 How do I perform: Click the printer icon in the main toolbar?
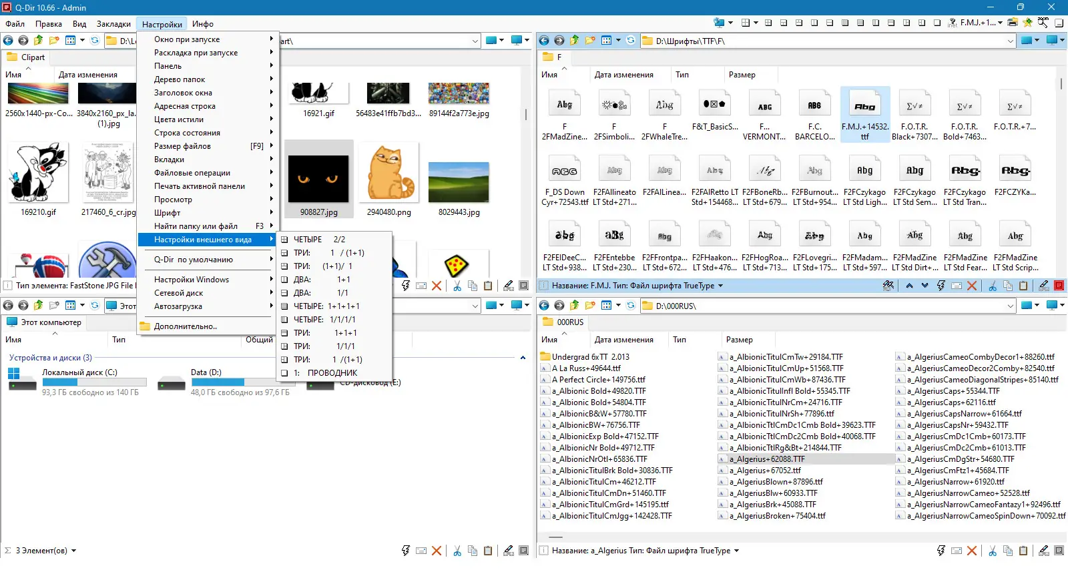click(x=1013, y=22)
